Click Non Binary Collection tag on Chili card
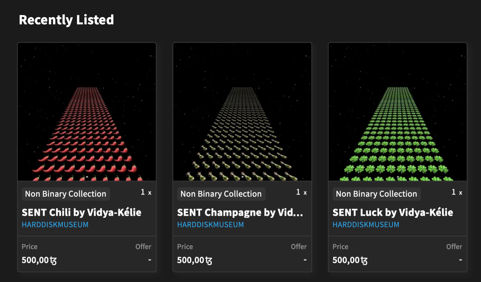 tap(66, 194)
